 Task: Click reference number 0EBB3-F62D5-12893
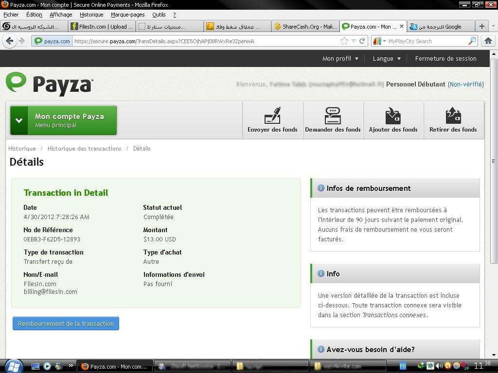click(x=52, y=239)
